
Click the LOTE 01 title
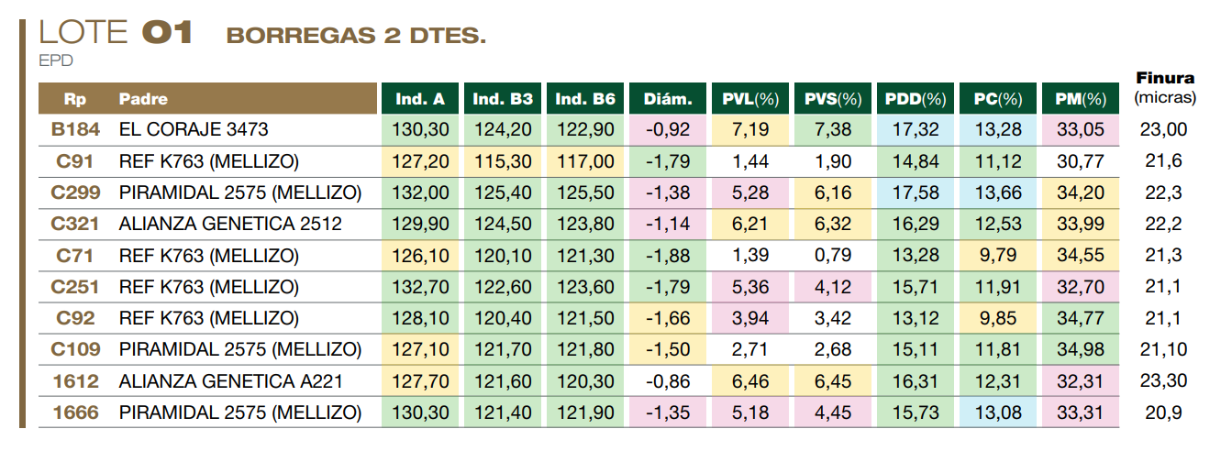coord(116,33)
